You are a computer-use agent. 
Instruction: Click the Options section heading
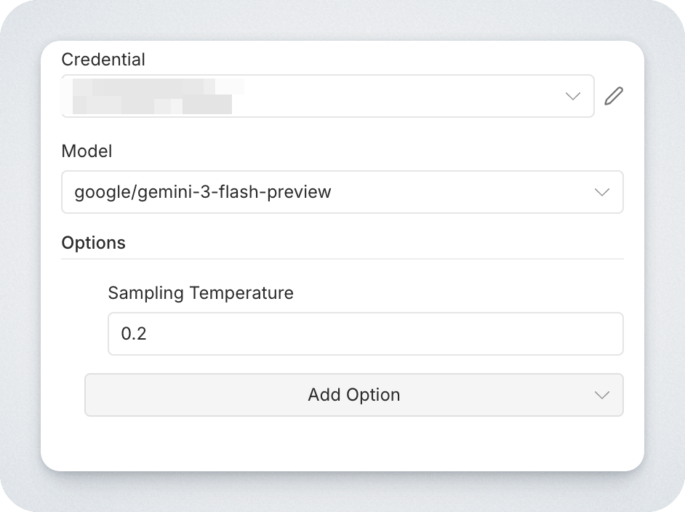pyautogui.click(x=94, y=243)
